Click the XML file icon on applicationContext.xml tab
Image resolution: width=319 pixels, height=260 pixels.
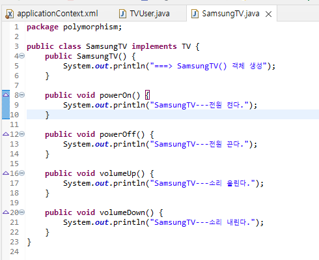[9, 14]
